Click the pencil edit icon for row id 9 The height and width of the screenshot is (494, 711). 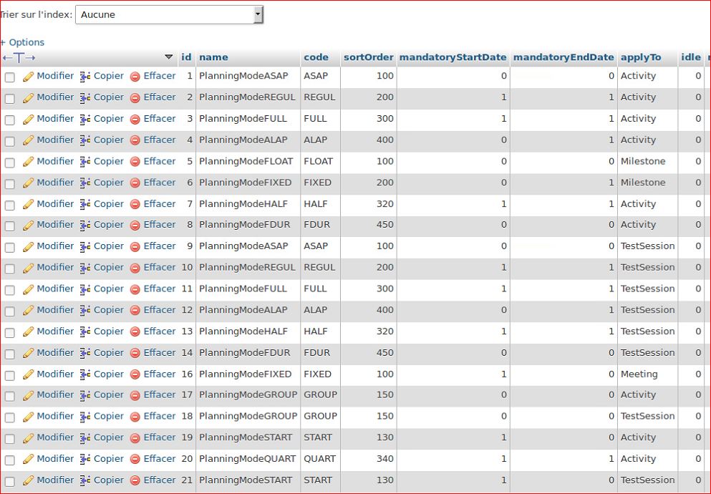coord(29,247)
